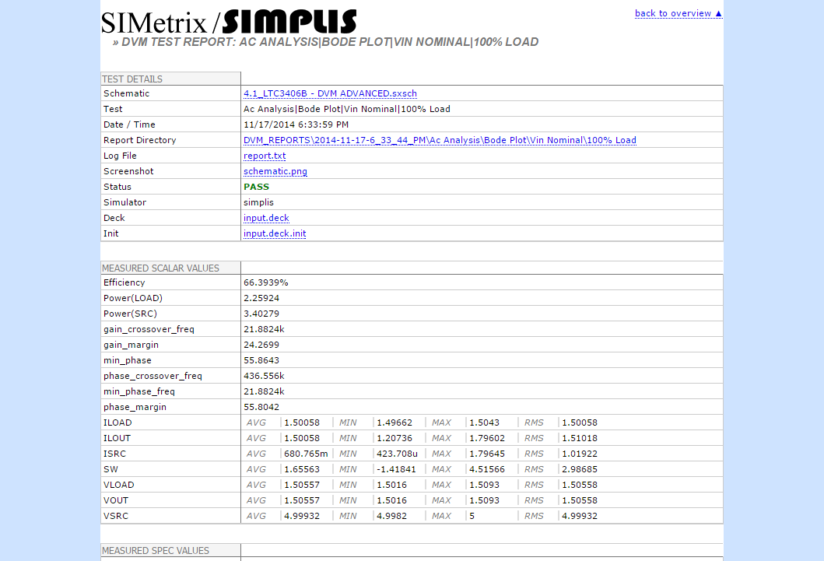Viewport: 824px width, 561px height.
Task: Click the TEST DETAILS section header
Action: pyautogui.click(x=132, y=79)
